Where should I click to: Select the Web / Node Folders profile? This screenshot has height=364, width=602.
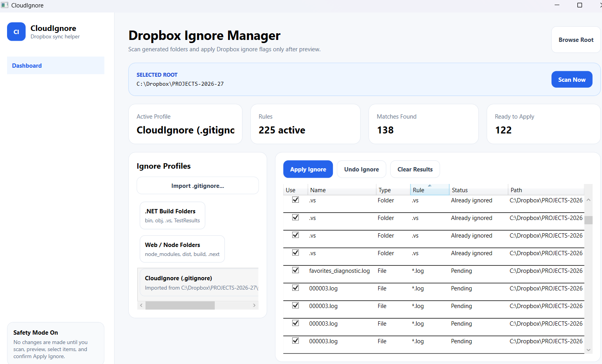(182, 249)
